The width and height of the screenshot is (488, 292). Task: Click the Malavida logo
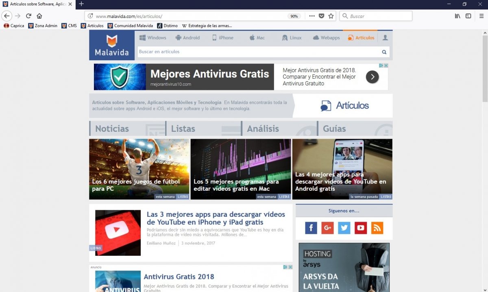[x=112, y=45]
